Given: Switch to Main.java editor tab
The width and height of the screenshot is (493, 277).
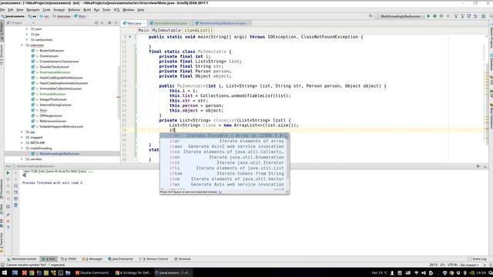Looking at the screenshot, I should [134, 23].
